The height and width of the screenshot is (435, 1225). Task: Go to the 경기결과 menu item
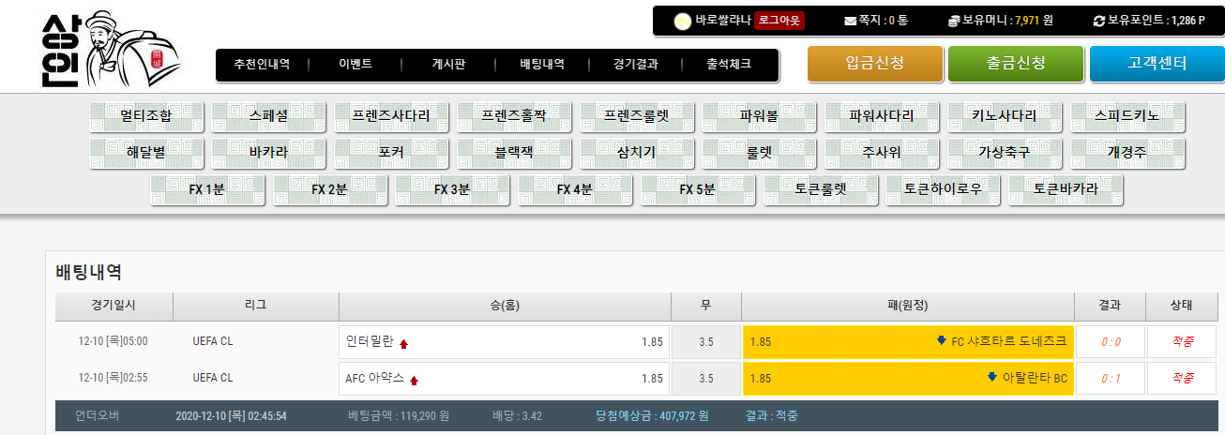click(x=635, y=65)
